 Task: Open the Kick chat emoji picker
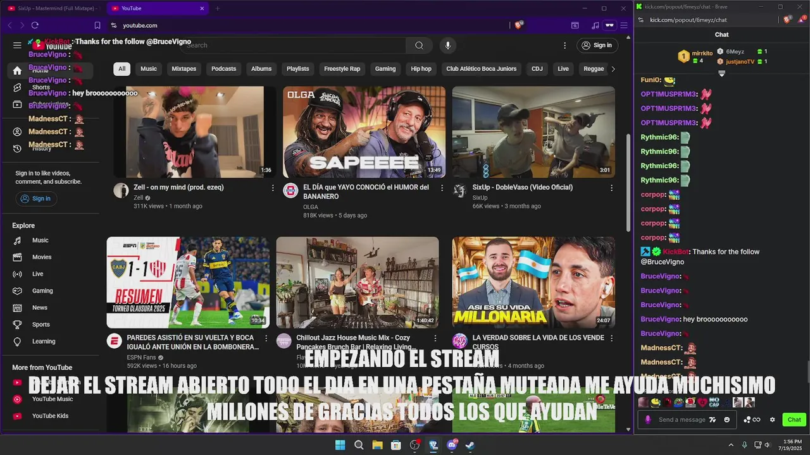click(726, 420)
